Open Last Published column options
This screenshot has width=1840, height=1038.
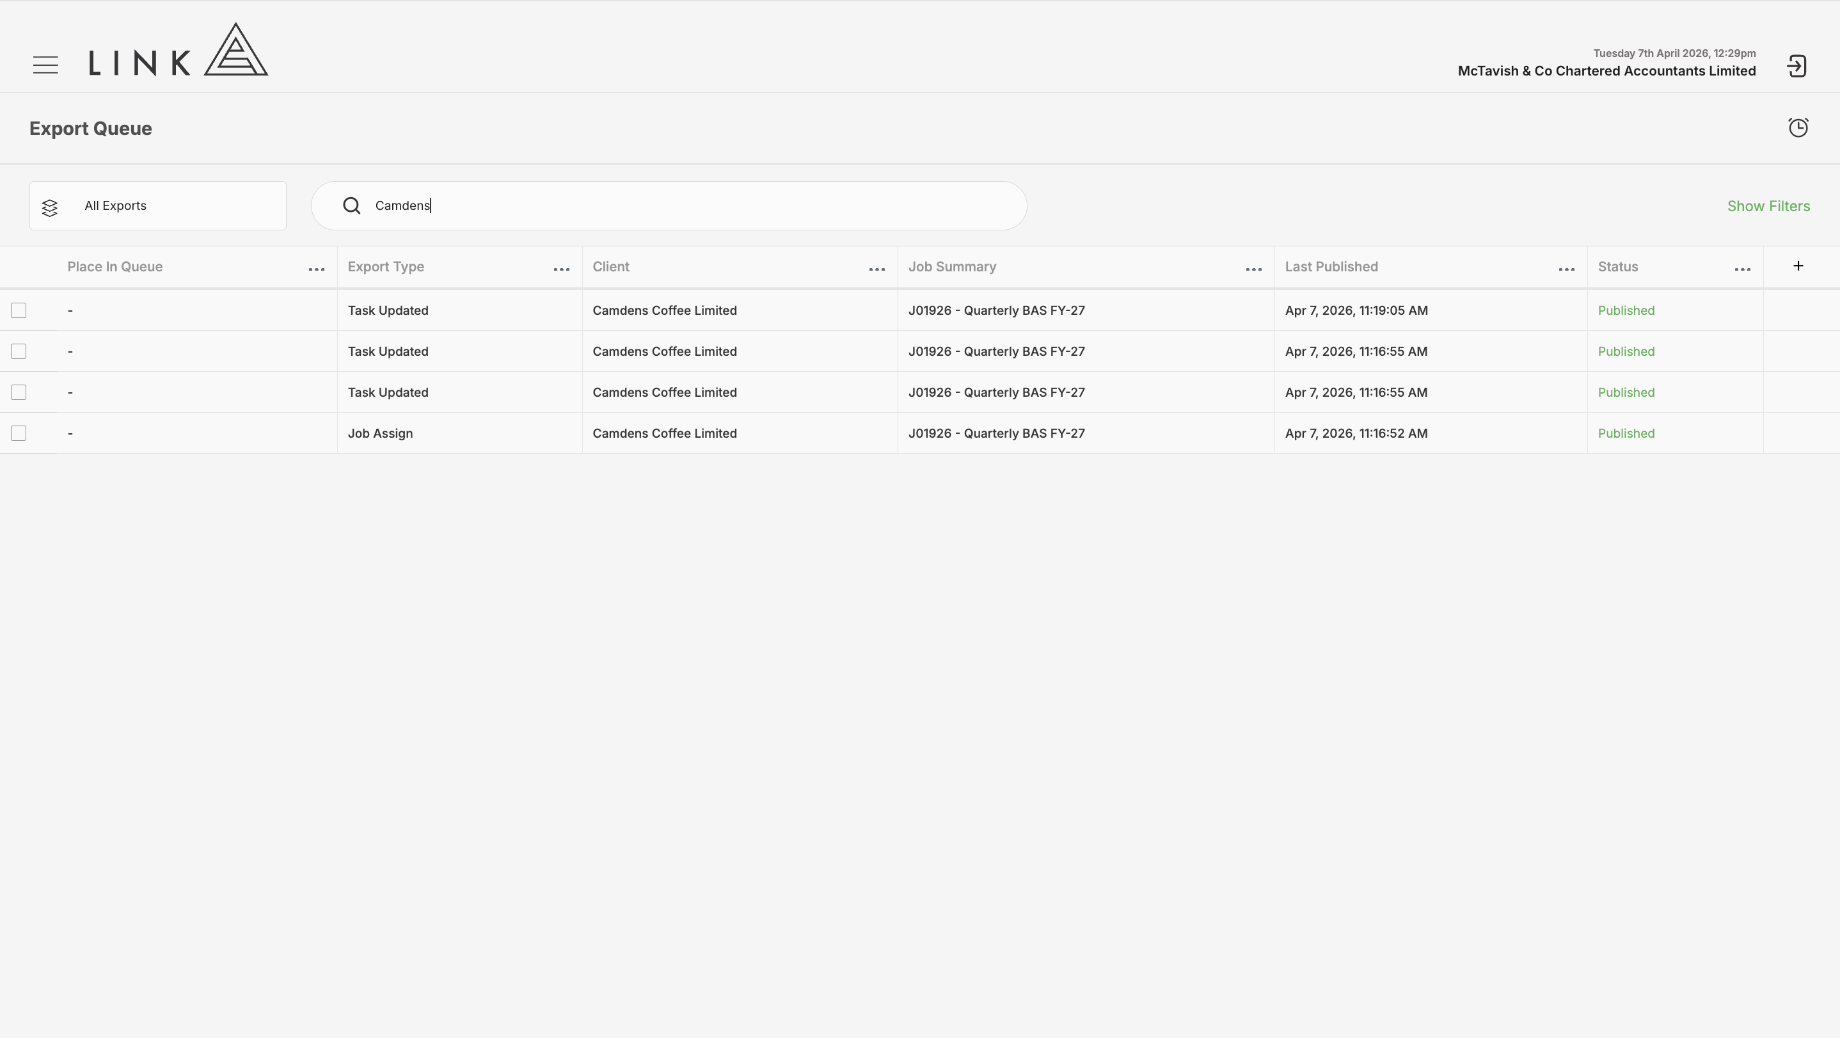[x=1566, y=269]
